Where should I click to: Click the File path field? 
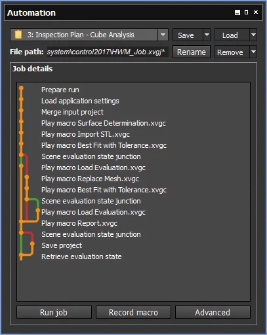pyautogui.click(x=108, y=52)
